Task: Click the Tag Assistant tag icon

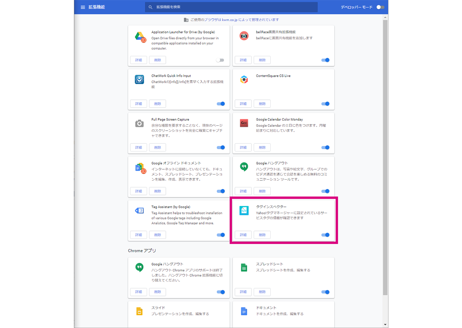Action: point(139,210)
